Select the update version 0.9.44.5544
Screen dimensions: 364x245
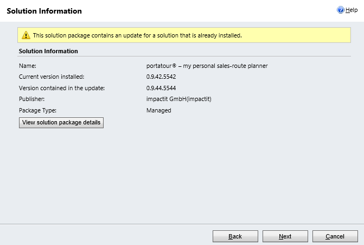coord(161,88)
